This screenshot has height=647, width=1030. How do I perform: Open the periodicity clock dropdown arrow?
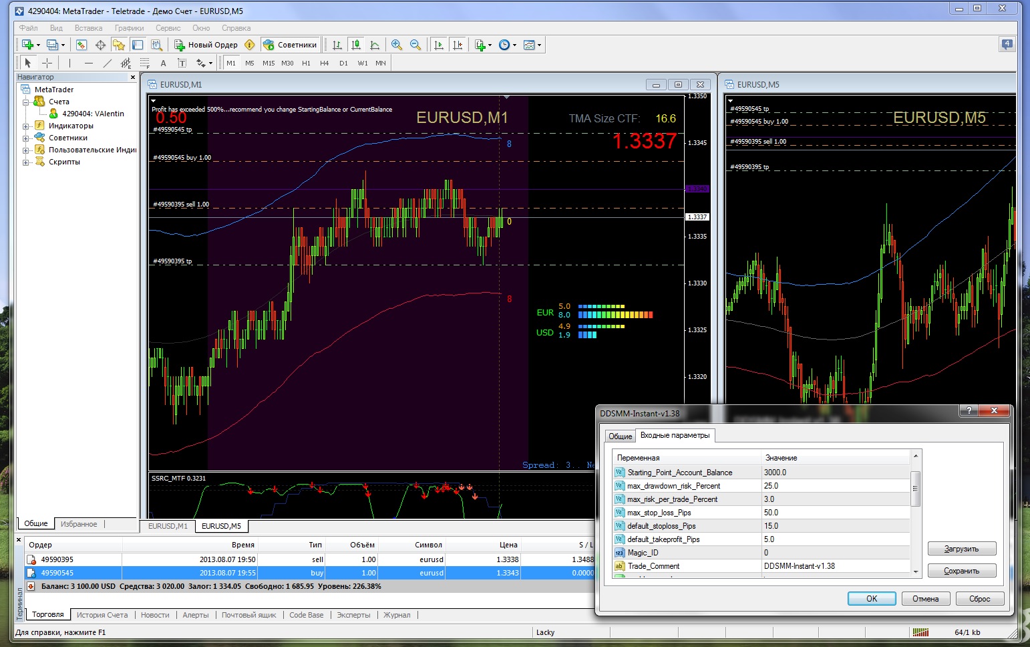click(514, 45)
